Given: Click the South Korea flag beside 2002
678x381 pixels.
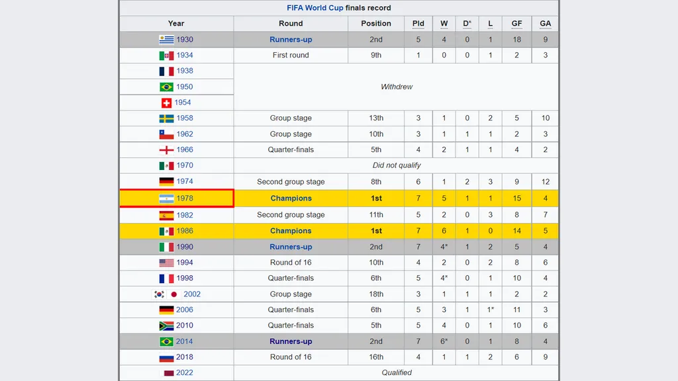Looking at the screenshot, I should click(x=160, y=294).
